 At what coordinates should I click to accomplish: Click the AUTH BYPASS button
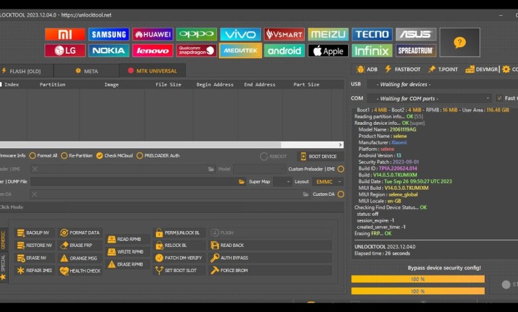270,258
